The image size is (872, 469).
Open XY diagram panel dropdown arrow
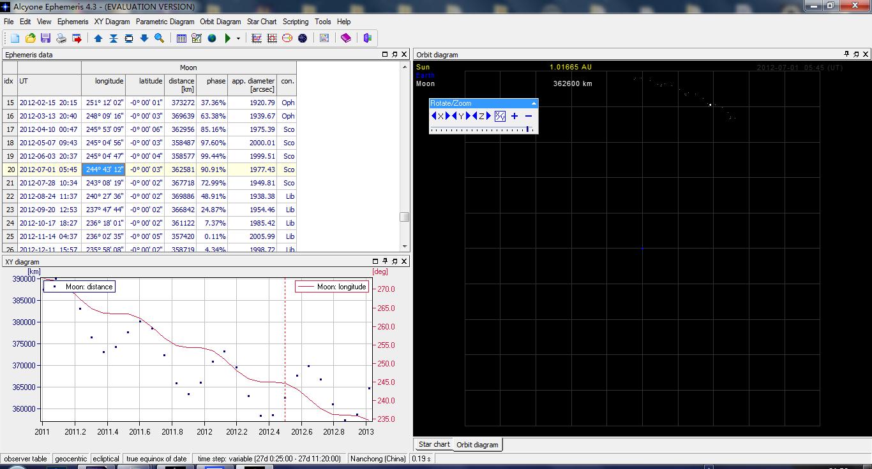click(x=375, y=261)
